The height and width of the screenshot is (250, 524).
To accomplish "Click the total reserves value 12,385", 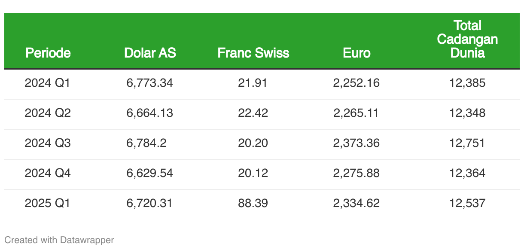I will point(467,83).
